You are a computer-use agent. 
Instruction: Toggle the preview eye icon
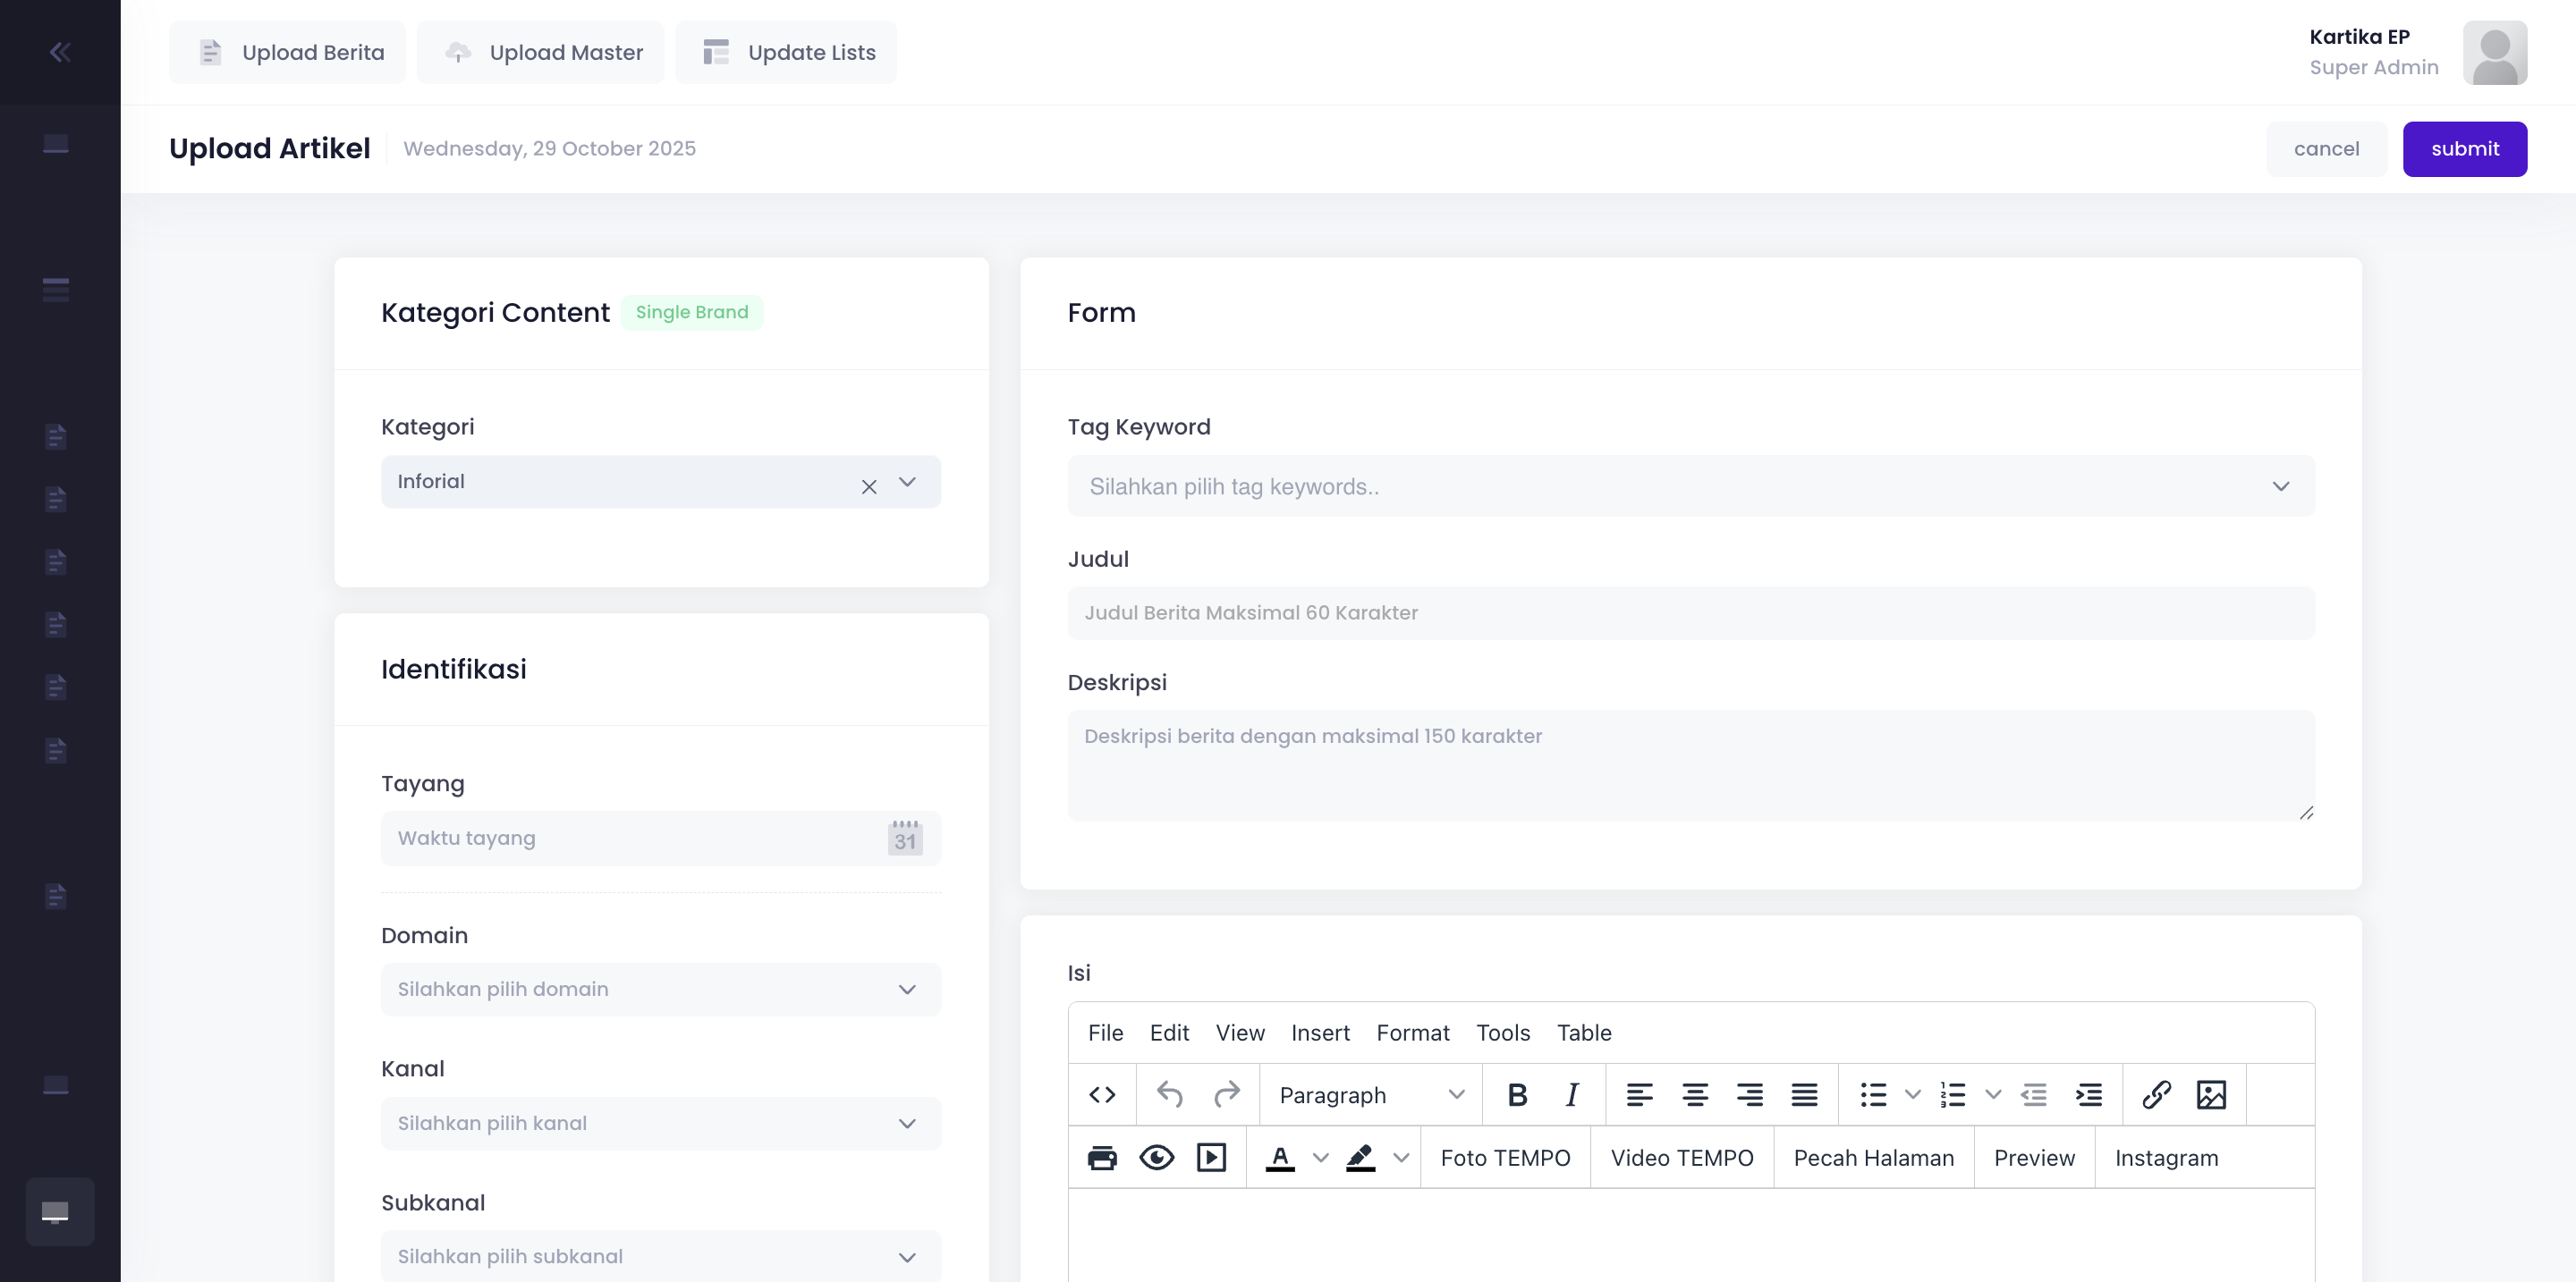click(1157, 1158)
